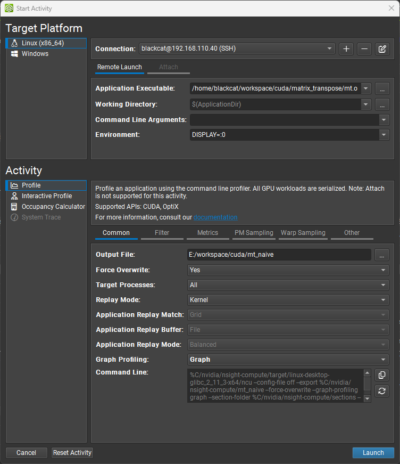Choose the Windows target platform
The image size is (400, 464).
tap(35, 54)
